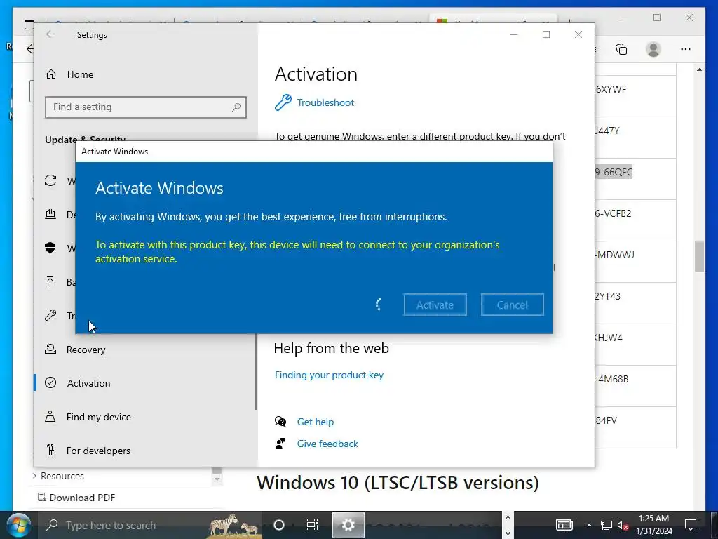This screenshot has height=539, width=718.
Task: Click the Windows Security shield icon
Action: click(50, 248)
